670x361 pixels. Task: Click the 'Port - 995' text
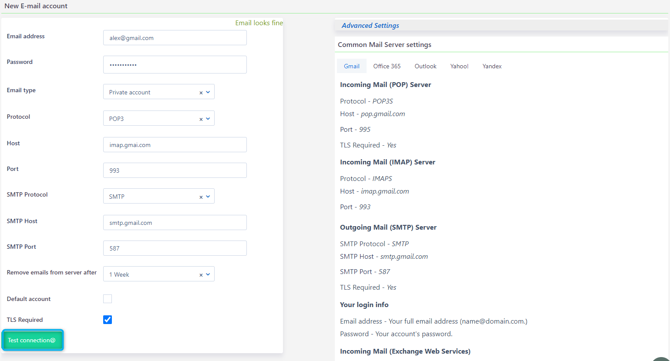tap(355, 130)
